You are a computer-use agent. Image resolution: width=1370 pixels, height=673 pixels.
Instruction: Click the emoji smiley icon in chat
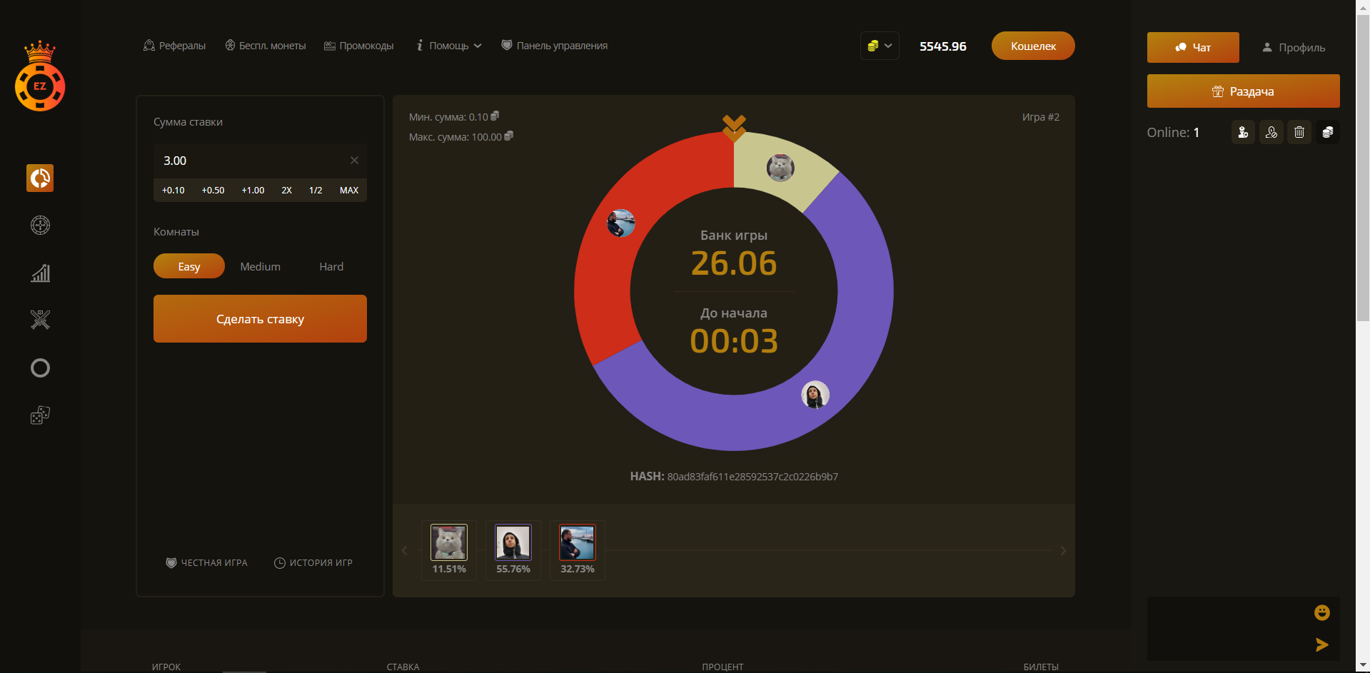pyautogui.click(x=1321, y=612)
